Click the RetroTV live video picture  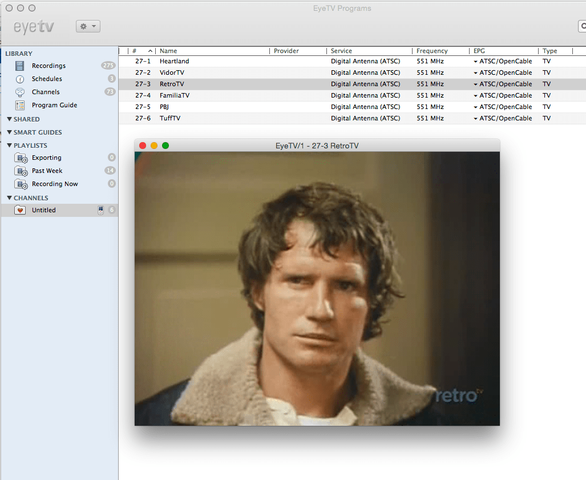point(317,289)
